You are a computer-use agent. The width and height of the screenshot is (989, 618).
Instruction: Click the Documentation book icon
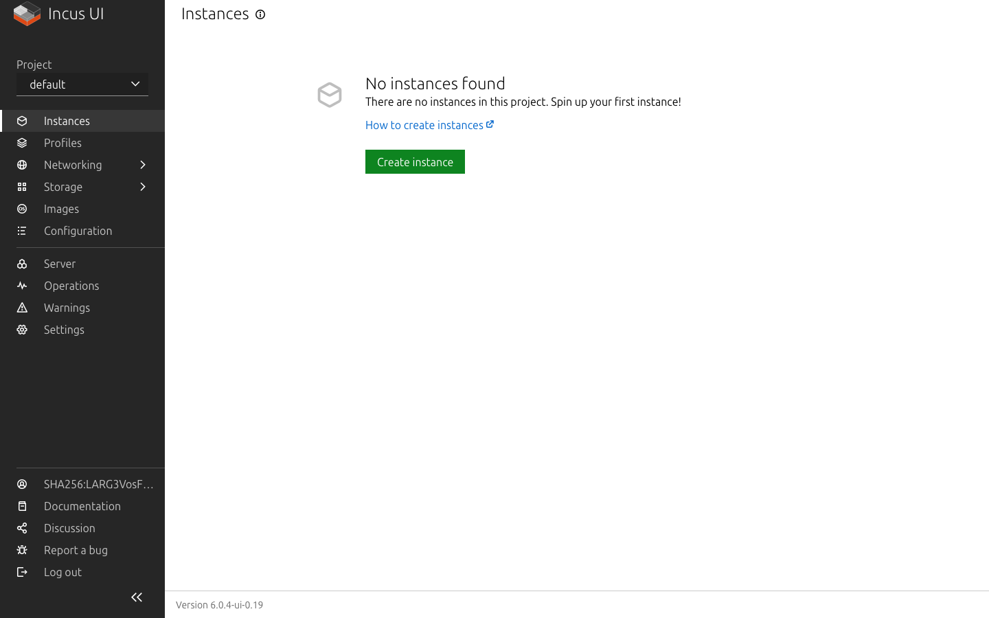(22, 506)
